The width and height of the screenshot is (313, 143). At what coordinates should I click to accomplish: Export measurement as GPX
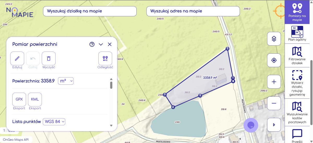[19, 99]
